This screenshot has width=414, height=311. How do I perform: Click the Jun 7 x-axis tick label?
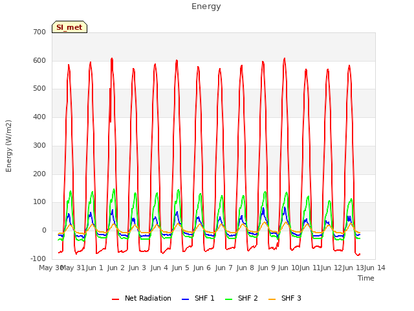pos(224,268)
